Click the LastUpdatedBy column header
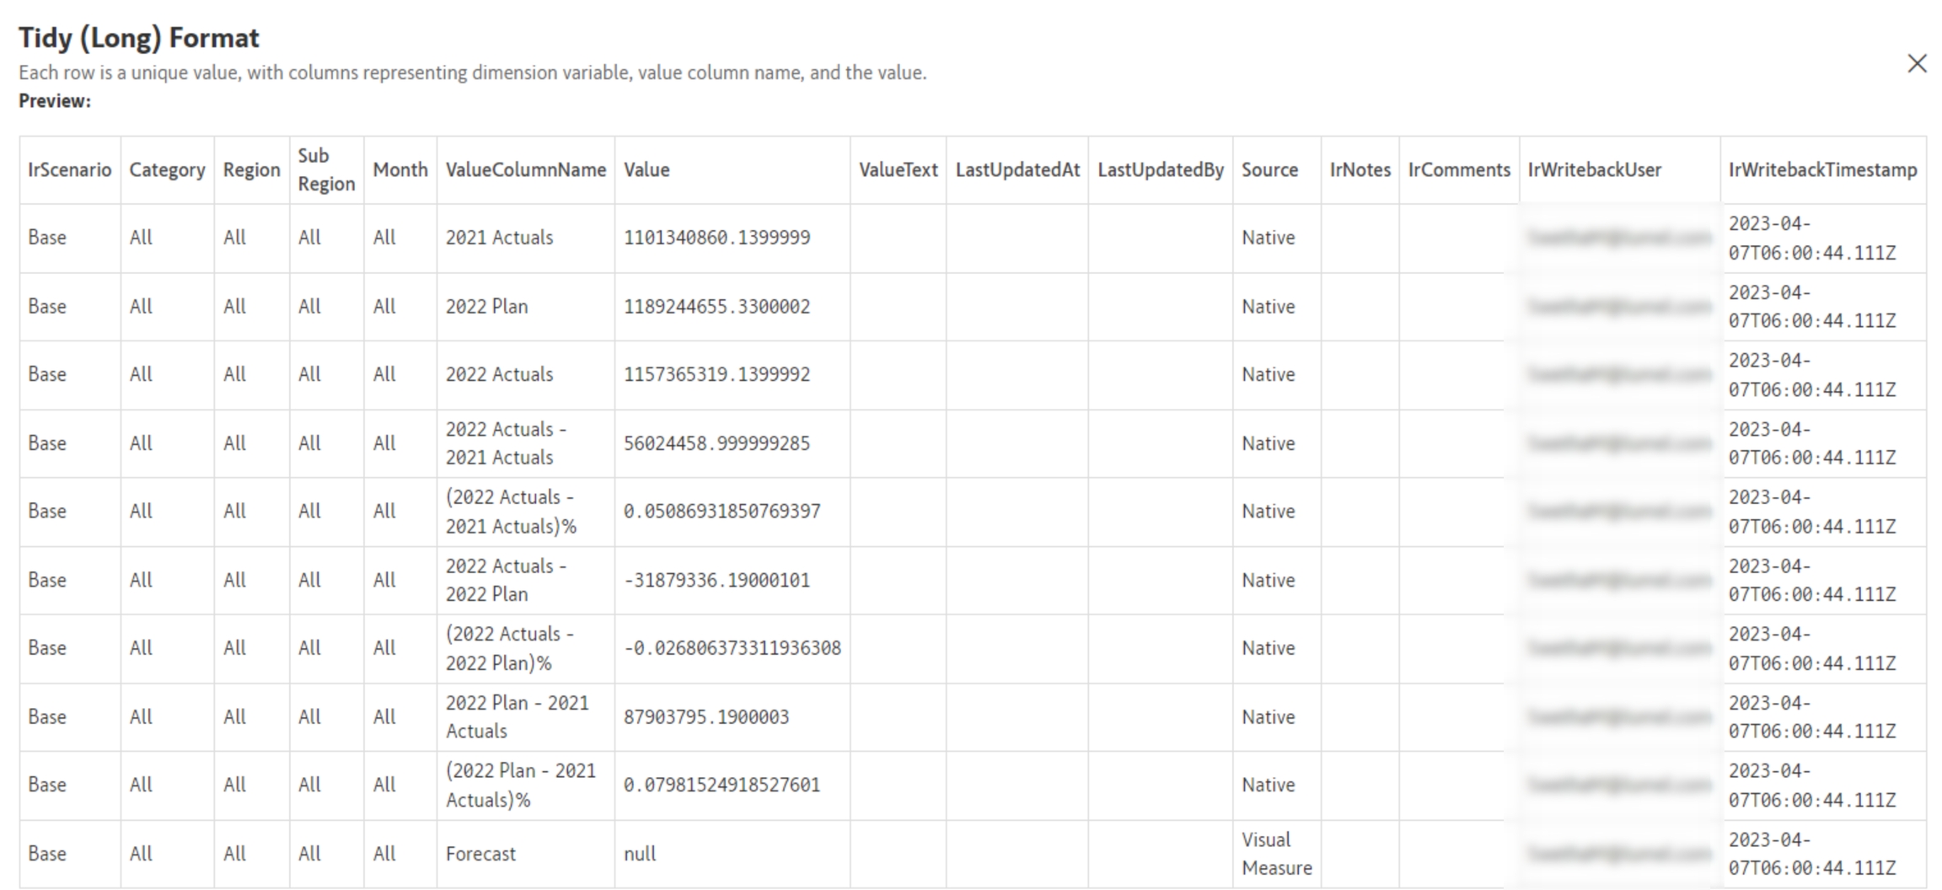Viewport: 1942px width, 890px height. [1160, 170]
